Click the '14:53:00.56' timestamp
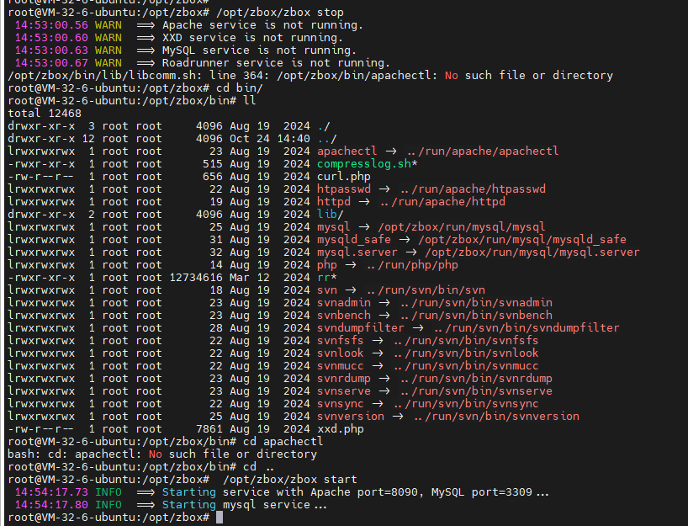Image resolution: width=688 pixels, height=526 pixels. point(51,25)
